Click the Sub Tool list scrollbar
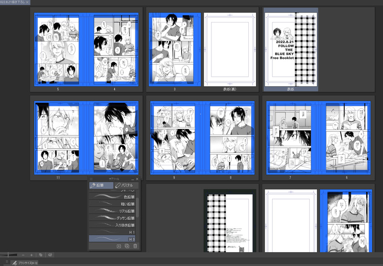This screenshot has height=266, width=383. point(137,208)
